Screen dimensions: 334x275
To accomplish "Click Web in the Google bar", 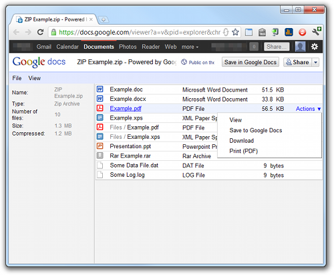I will click(x=170, y=47).
